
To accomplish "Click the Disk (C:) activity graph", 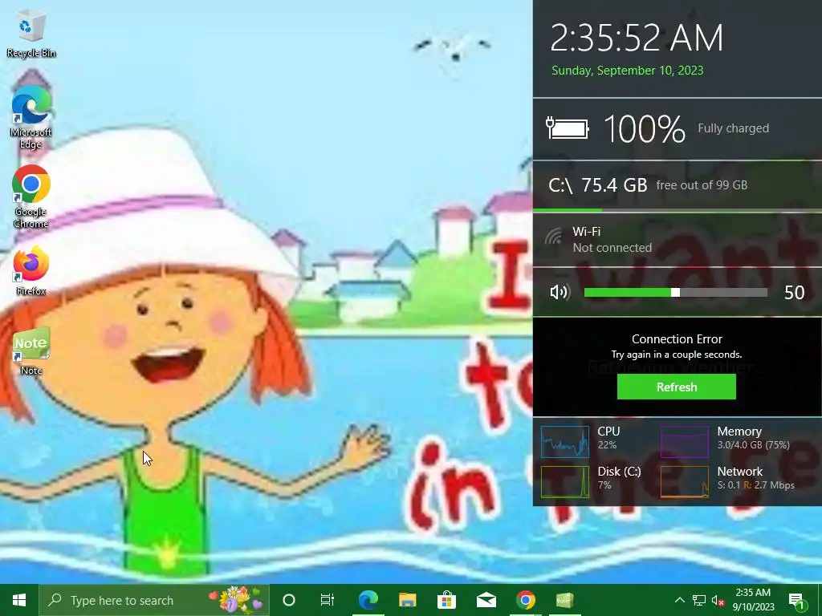I will (x=565, y=481).
